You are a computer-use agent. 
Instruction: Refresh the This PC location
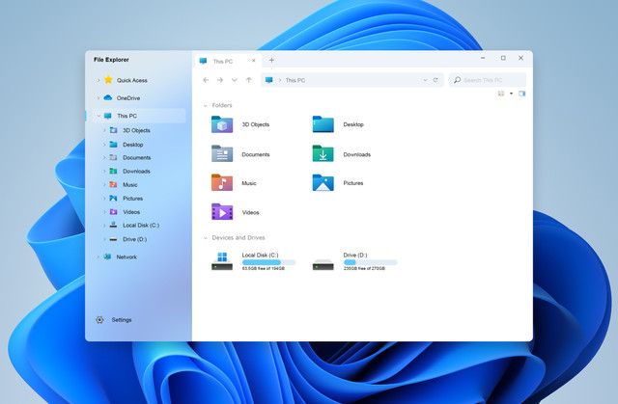click(x=435, y=80)
